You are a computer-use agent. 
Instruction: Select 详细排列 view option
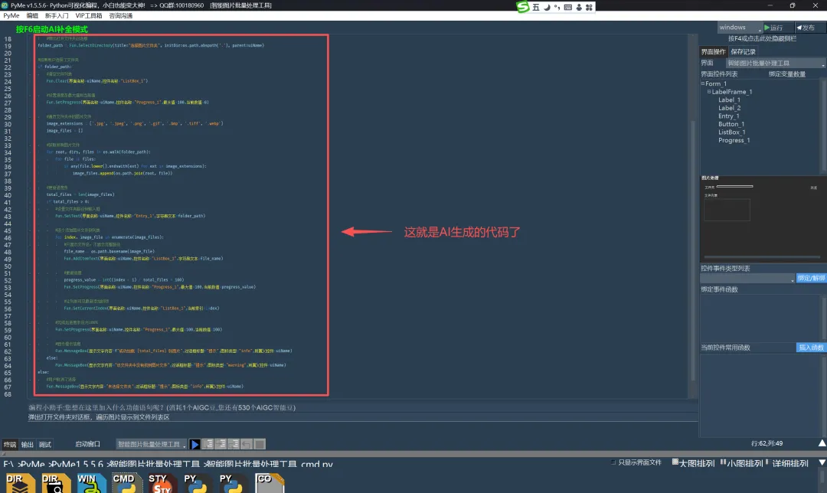point(787,463)
